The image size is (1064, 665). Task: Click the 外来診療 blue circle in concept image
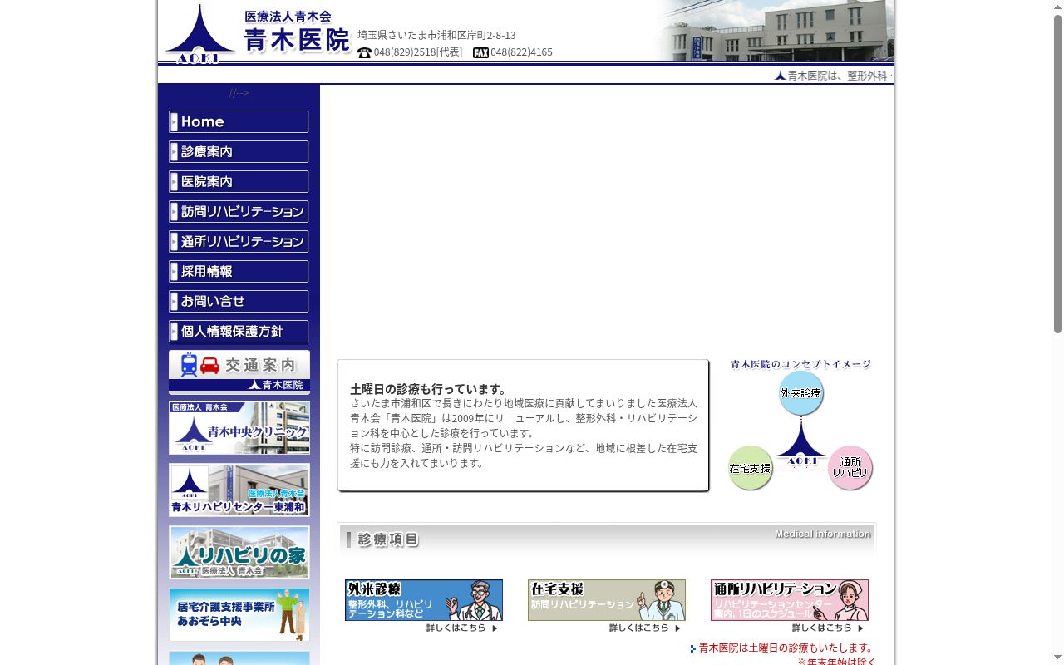(x=800, y=393)
